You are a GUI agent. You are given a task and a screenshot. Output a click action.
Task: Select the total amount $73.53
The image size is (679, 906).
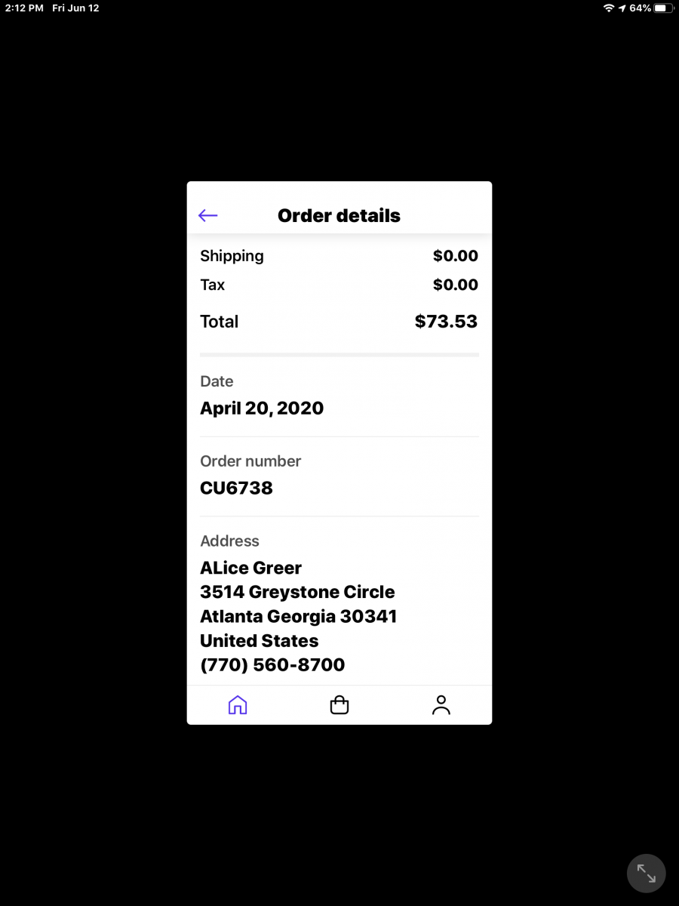(x=446, y=322)
